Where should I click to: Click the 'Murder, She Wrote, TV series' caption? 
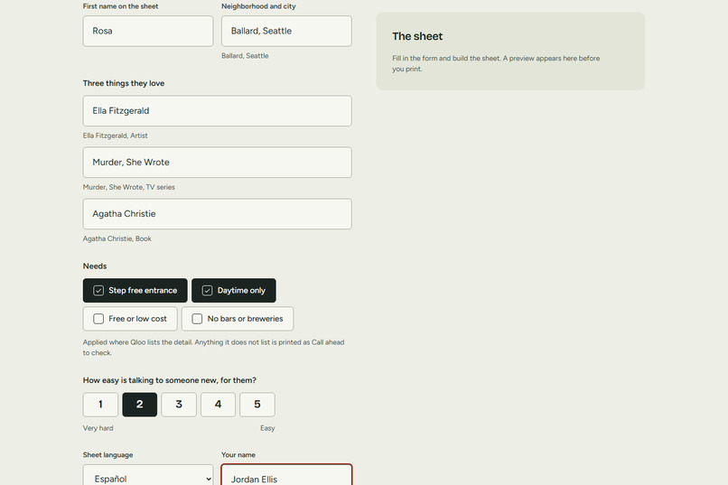tap(128, 187)
